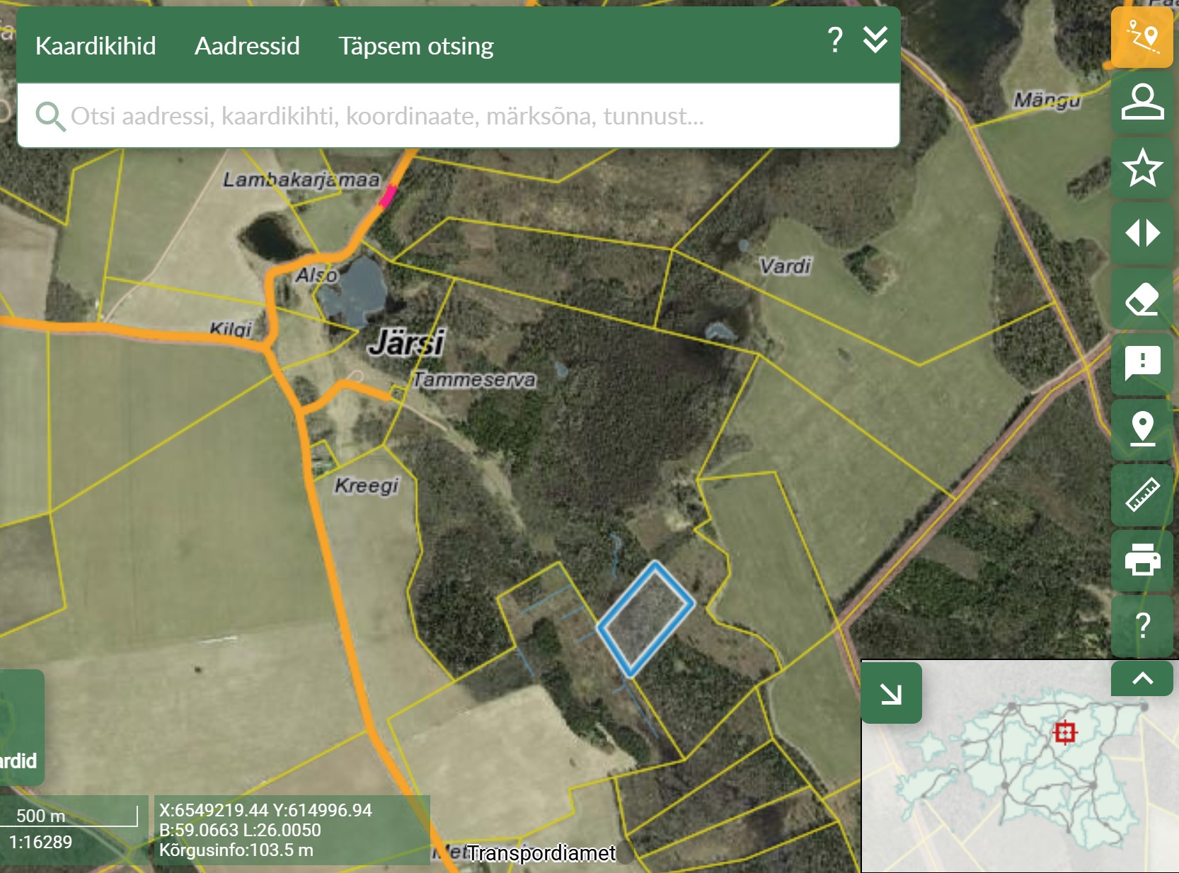Open the user account icon
The height and width of the screenshot is (873, 1179).
pos(1141,102)
